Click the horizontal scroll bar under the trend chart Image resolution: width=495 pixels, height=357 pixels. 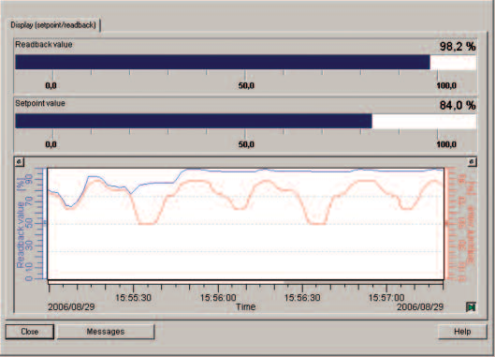245,282
